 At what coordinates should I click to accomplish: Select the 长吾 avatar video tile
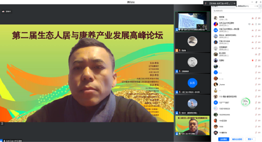(192, 83)
